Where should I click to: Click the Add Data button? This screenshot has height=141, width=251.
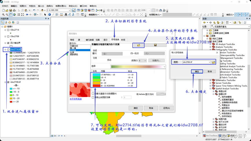(42, 10)
